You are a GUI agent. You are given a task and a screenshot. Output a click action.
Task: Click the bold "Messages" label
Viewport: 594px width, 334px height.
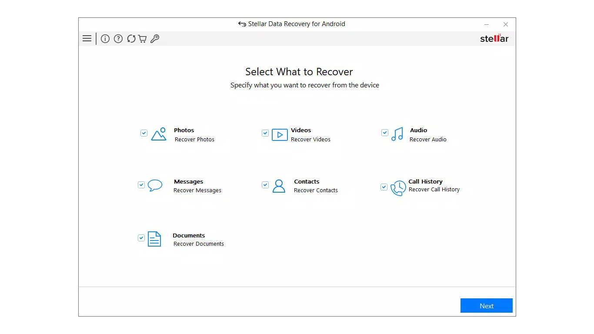coord(189,182)
